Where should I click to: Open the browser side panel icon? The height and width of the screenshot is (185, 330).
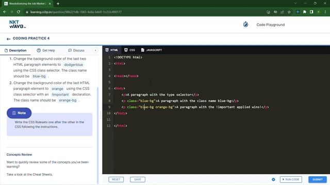tap(311, 12)
